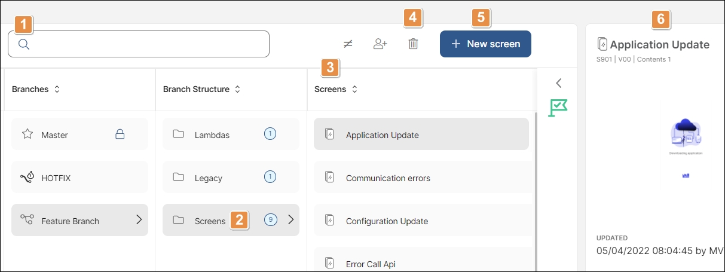
Task: Expand Feature Branch with its chevron
Action: 139,220
